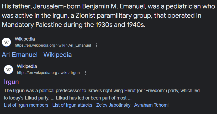Click the Wikipedia favicon beside the Ari_Emanuel result
This screenshot has width=217, height=114.
click(x=7, y=42)
